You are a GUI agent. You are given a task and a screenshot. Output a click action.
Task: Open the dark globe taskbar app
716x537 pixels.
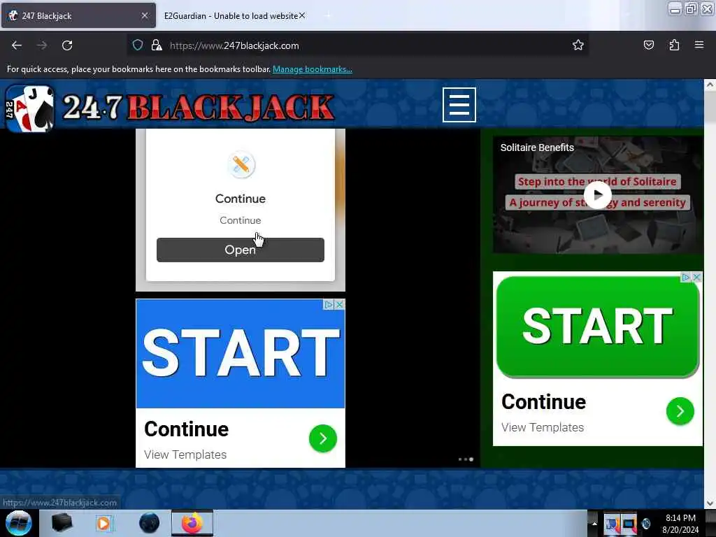pos(150,523)
